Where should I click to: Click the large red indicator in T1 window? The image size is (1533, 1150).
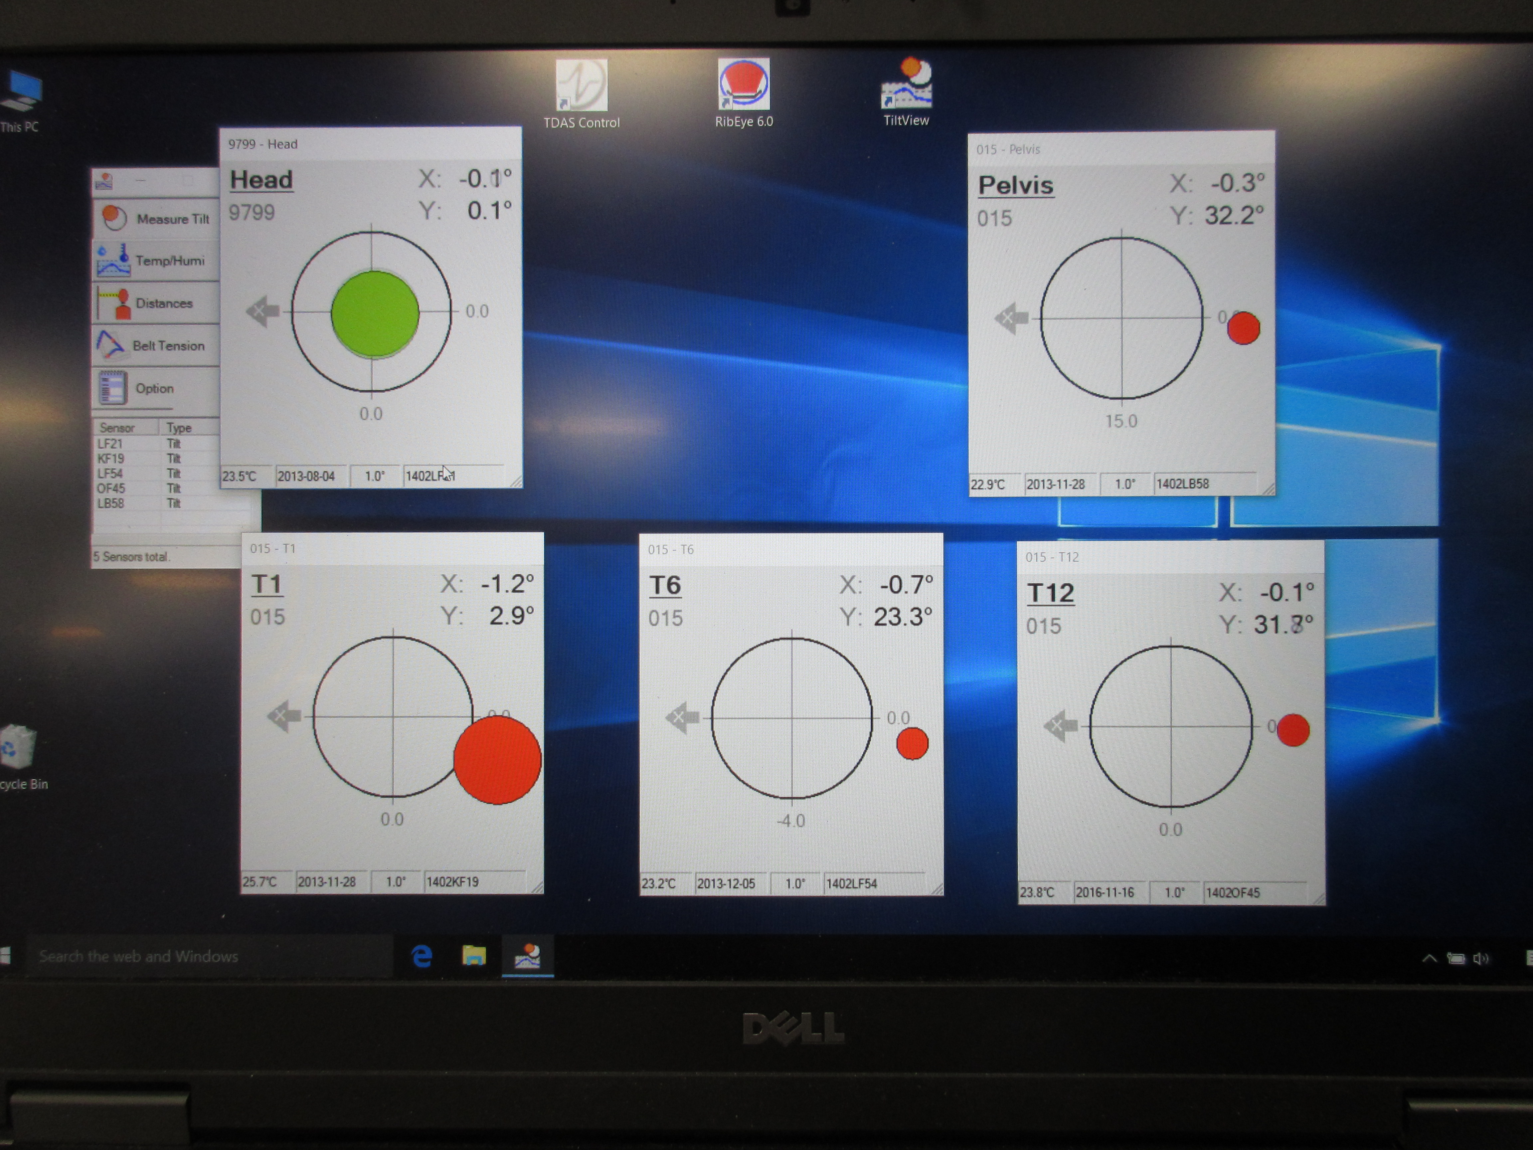tap(497, 760)
